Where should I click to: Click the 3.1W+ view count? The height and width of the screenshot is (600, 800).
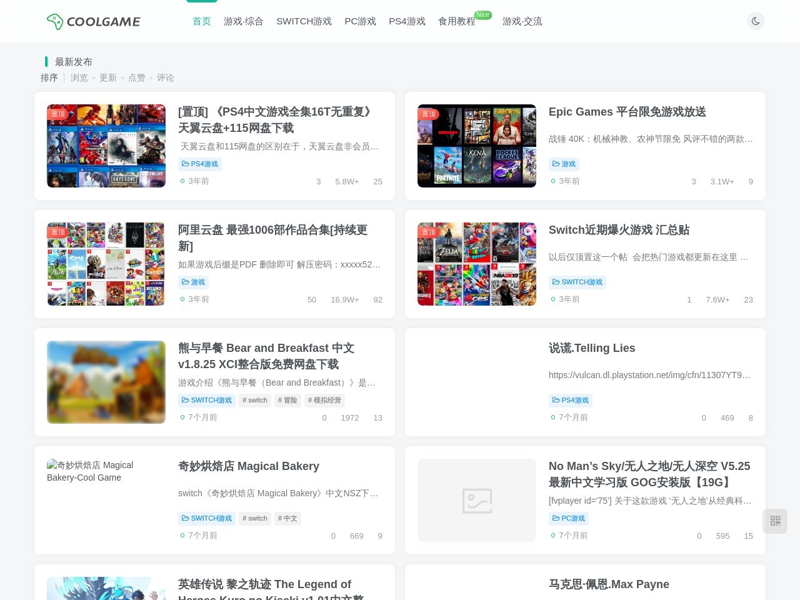(722, 182)
